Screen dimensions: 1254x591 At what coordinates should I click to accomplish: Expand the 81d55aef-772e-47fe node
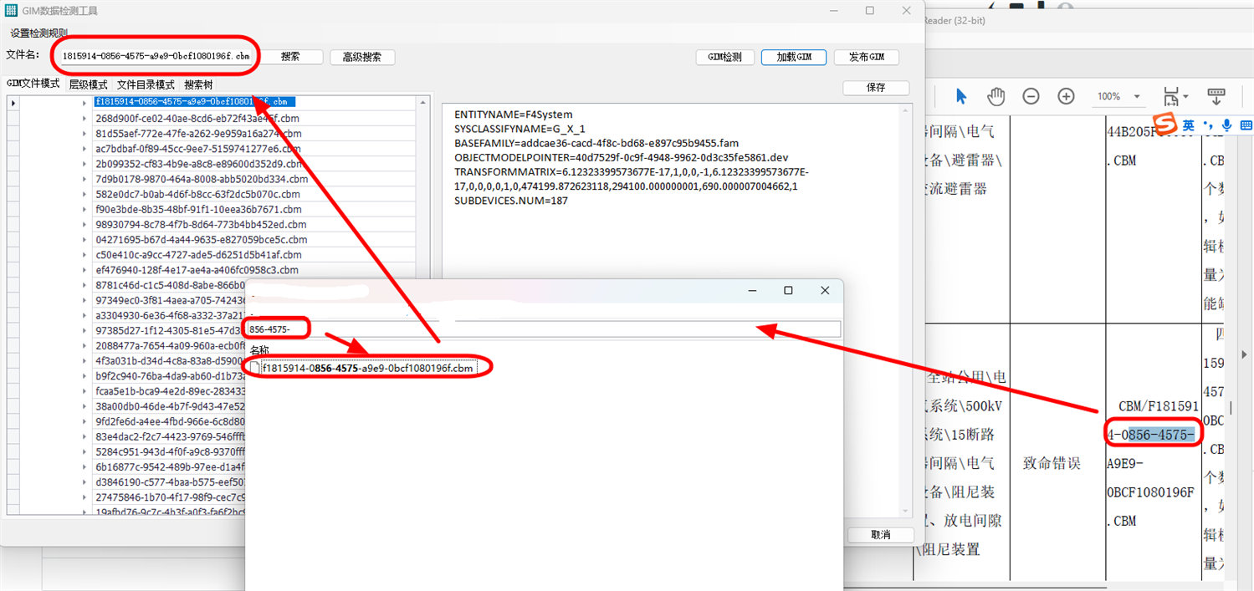84,134
